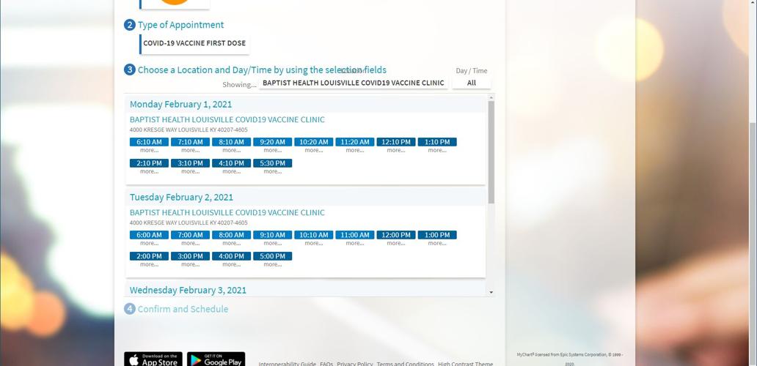Expand more times under Monday 6:10 AM
The height and width of the screenshot is (366, 757).
(149, 150)
